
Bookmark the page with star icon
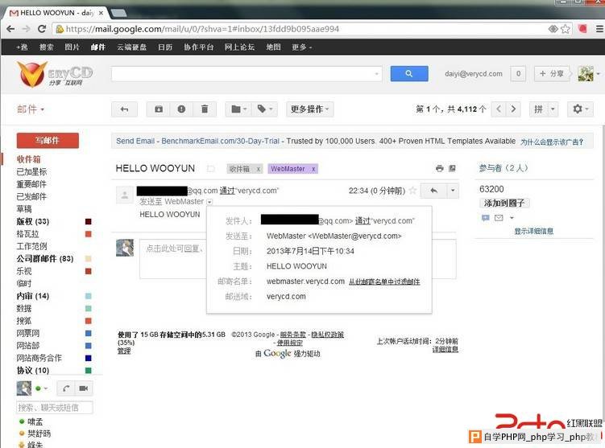(566, 29)
